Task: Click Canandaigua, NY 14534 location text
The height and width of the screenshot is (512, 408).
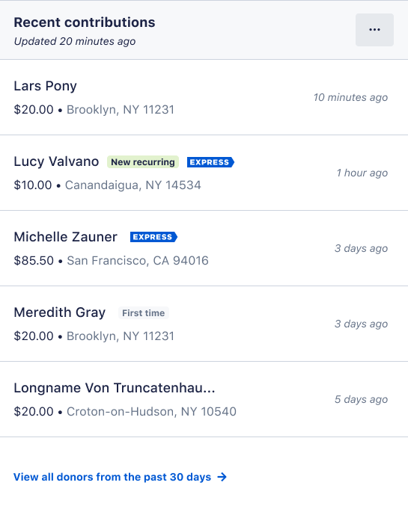Action: (133, 185)
